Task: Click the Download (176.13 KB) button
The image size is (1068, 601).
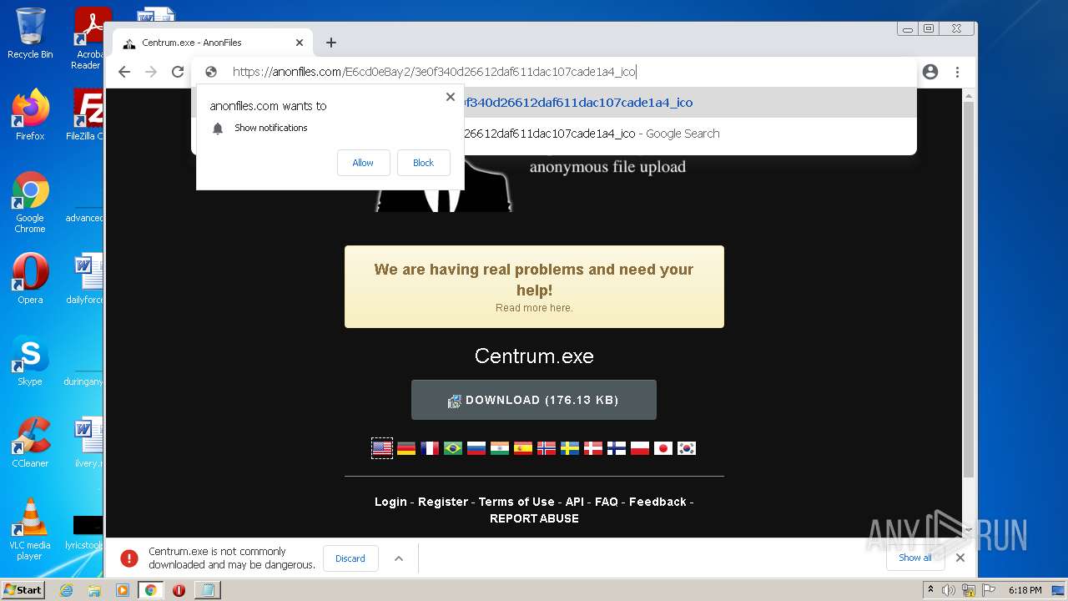Action: coord(534,400)
